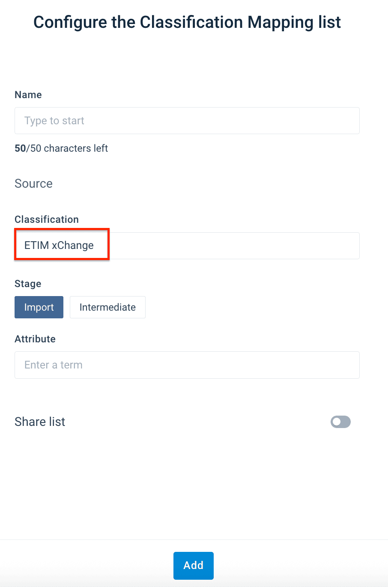Viewport: 388px width, 587px height.
Task: Click the white knob of Share list switch
Action: click(337, 422)
